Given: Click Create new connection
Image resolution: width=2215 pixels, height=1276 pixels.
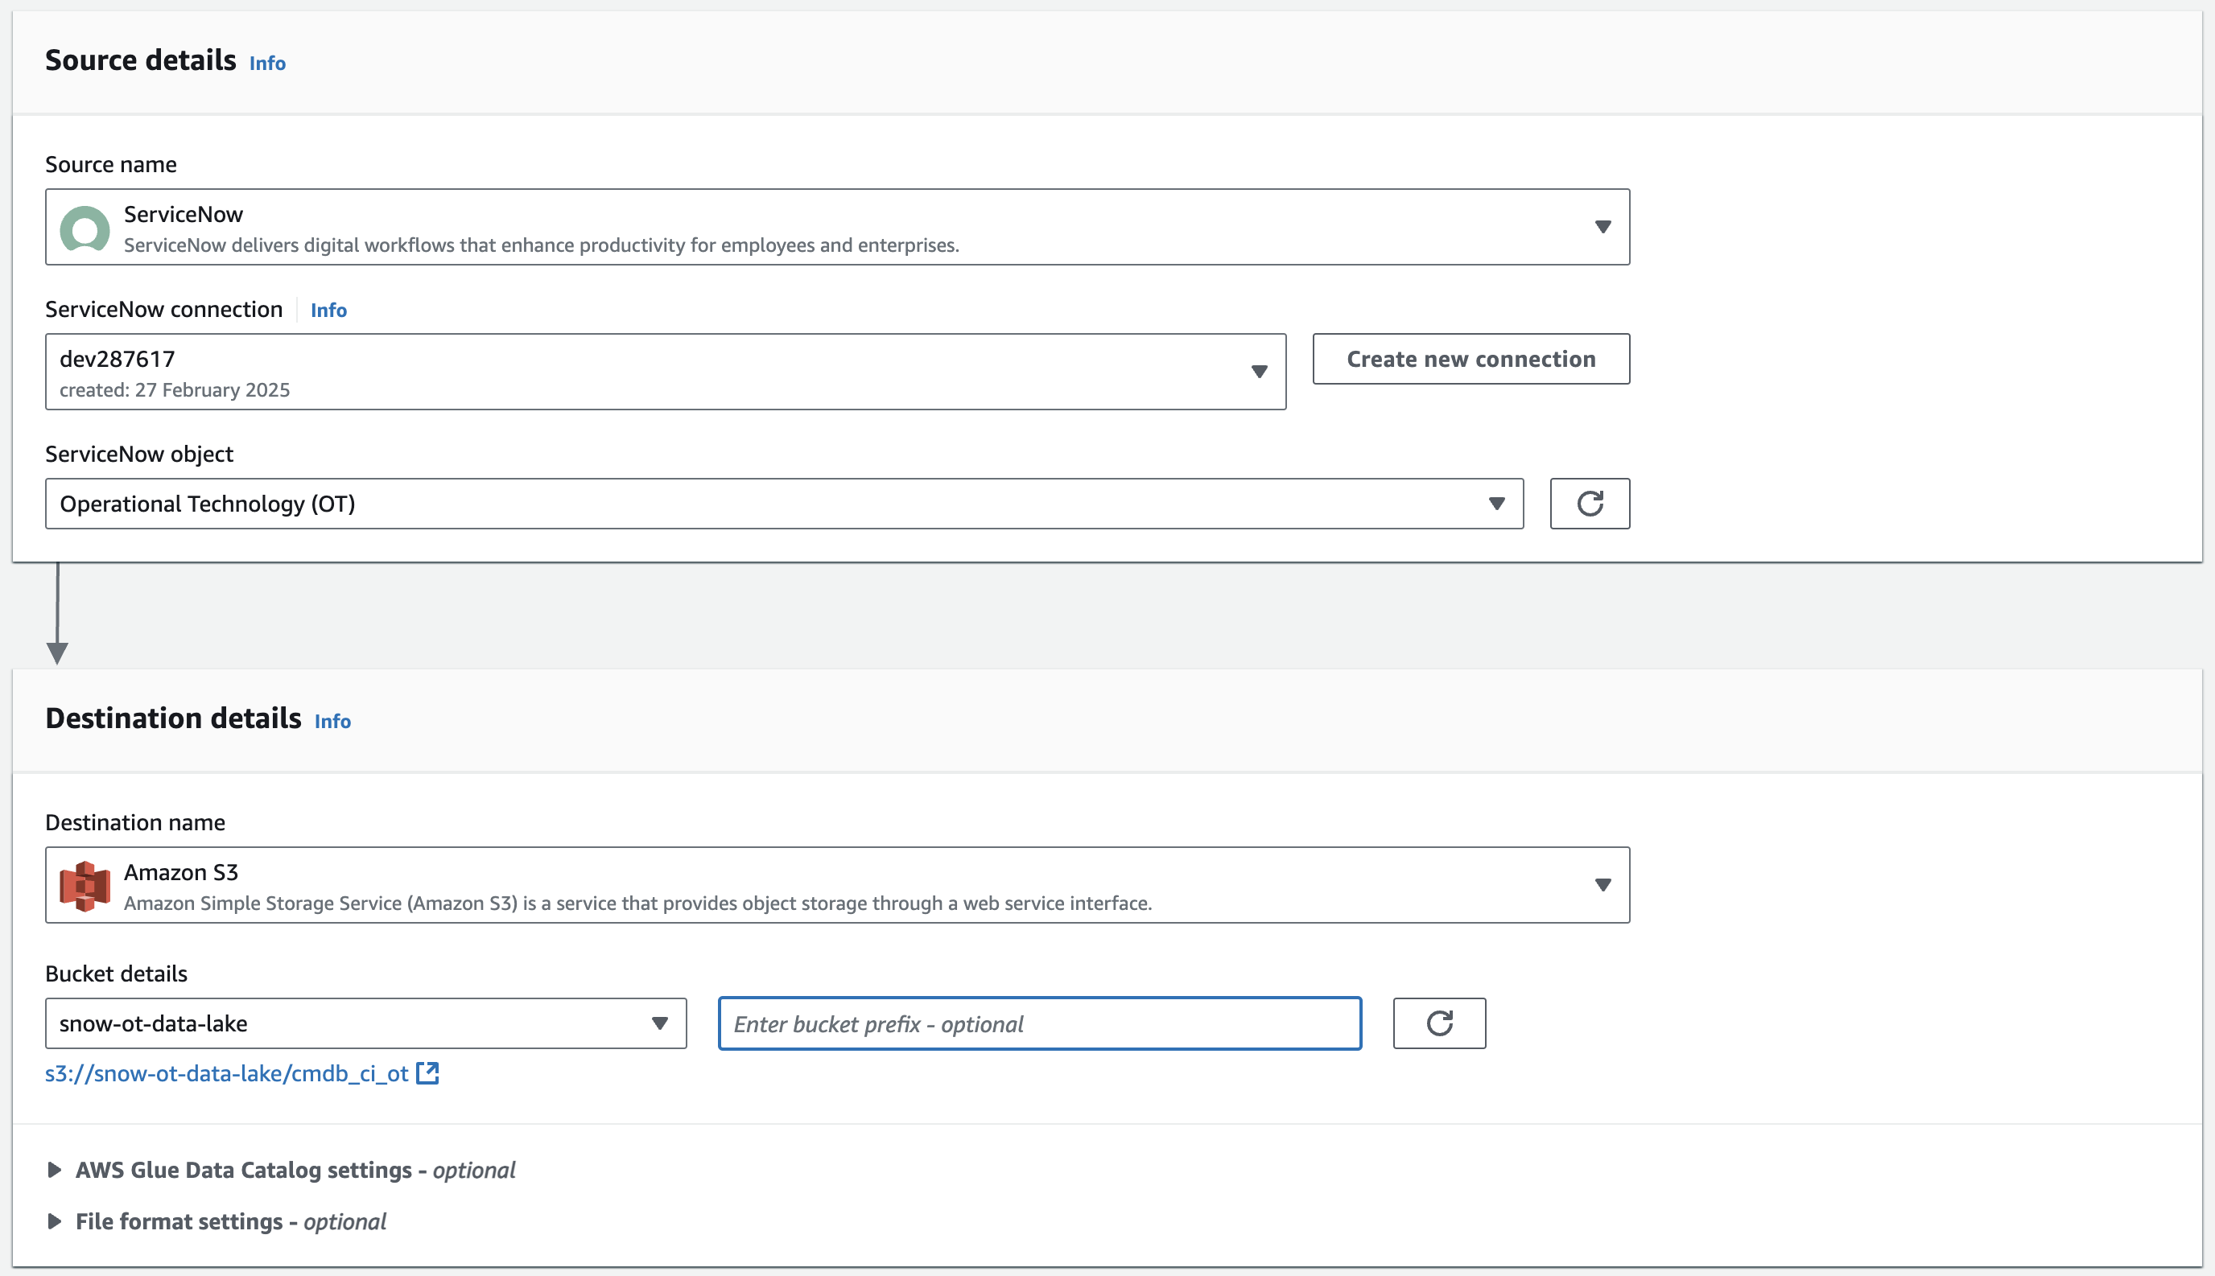Looking at the screenshot, I should click(1470, 359).
